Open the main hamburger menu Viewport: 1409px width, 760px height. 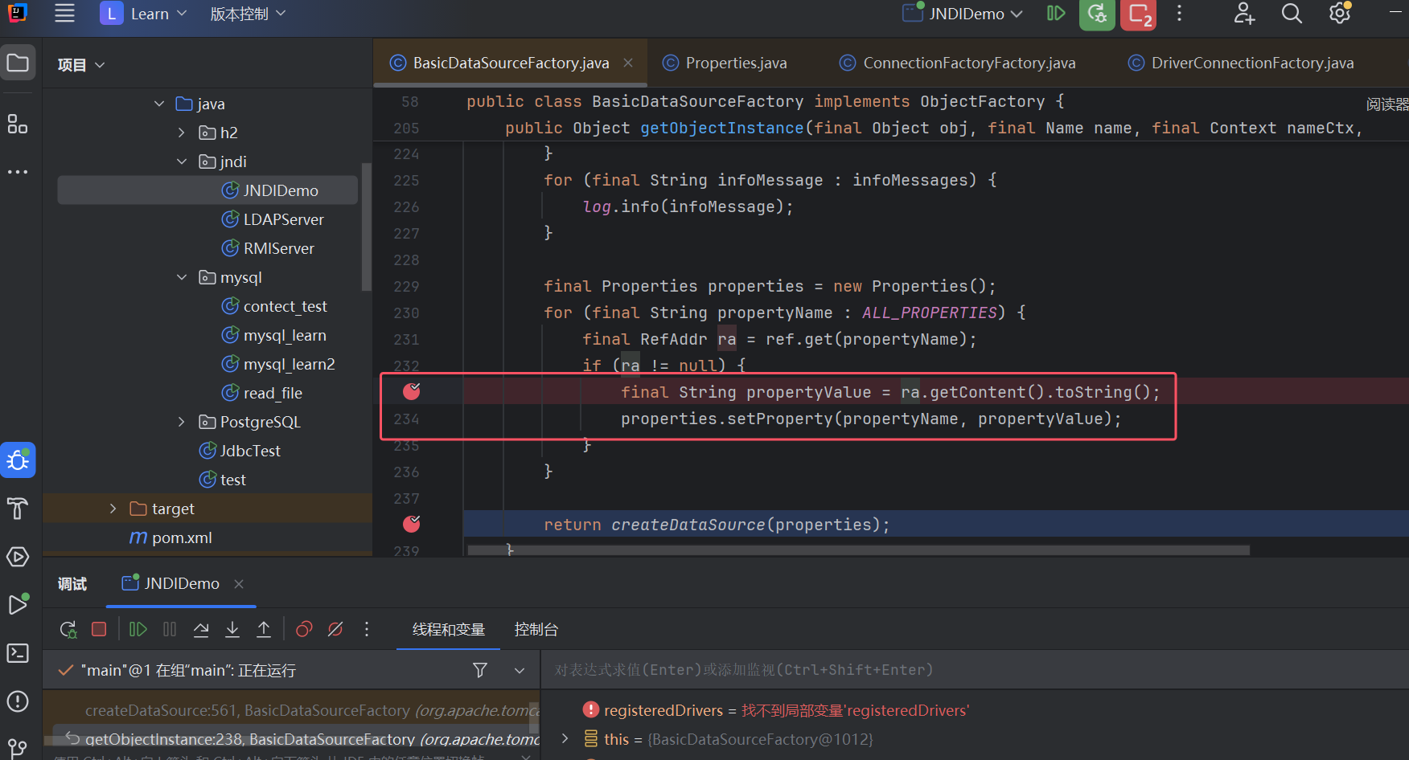tap(64, 14)
